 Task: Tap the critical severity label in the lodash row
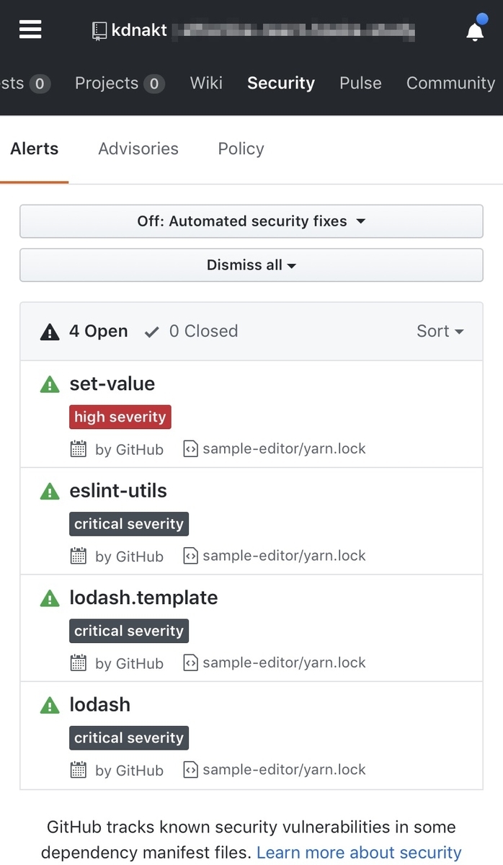(129, 737)
